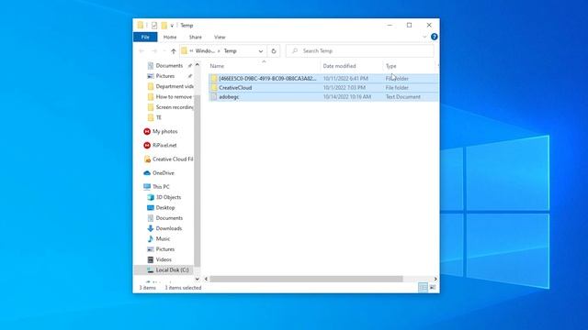Viewport: 588px width, 330px height.
Task: Click the Properties quick access toolbar icon
Action: pyautogui.click(x=154, y=26)
